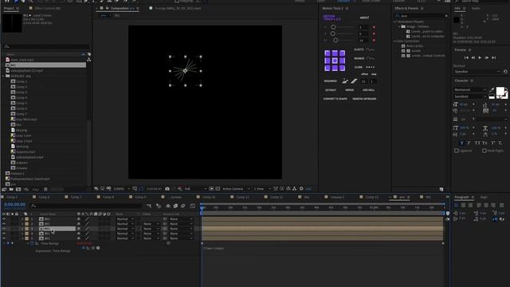The image size is (510, 287).
Task: Hide timeline layer 2 with the eye icon
Action: point(4,224)
